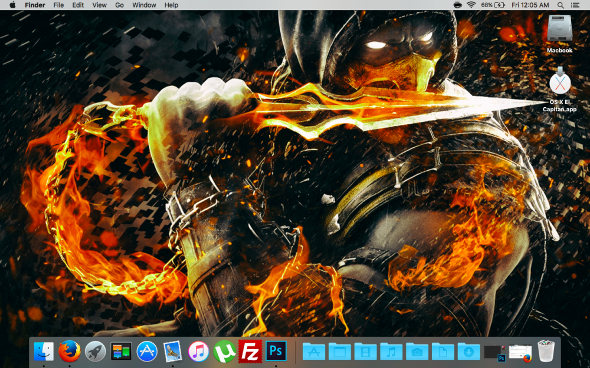Open Notification Center
The image size is (590, 368).
[x=576, y=5]
